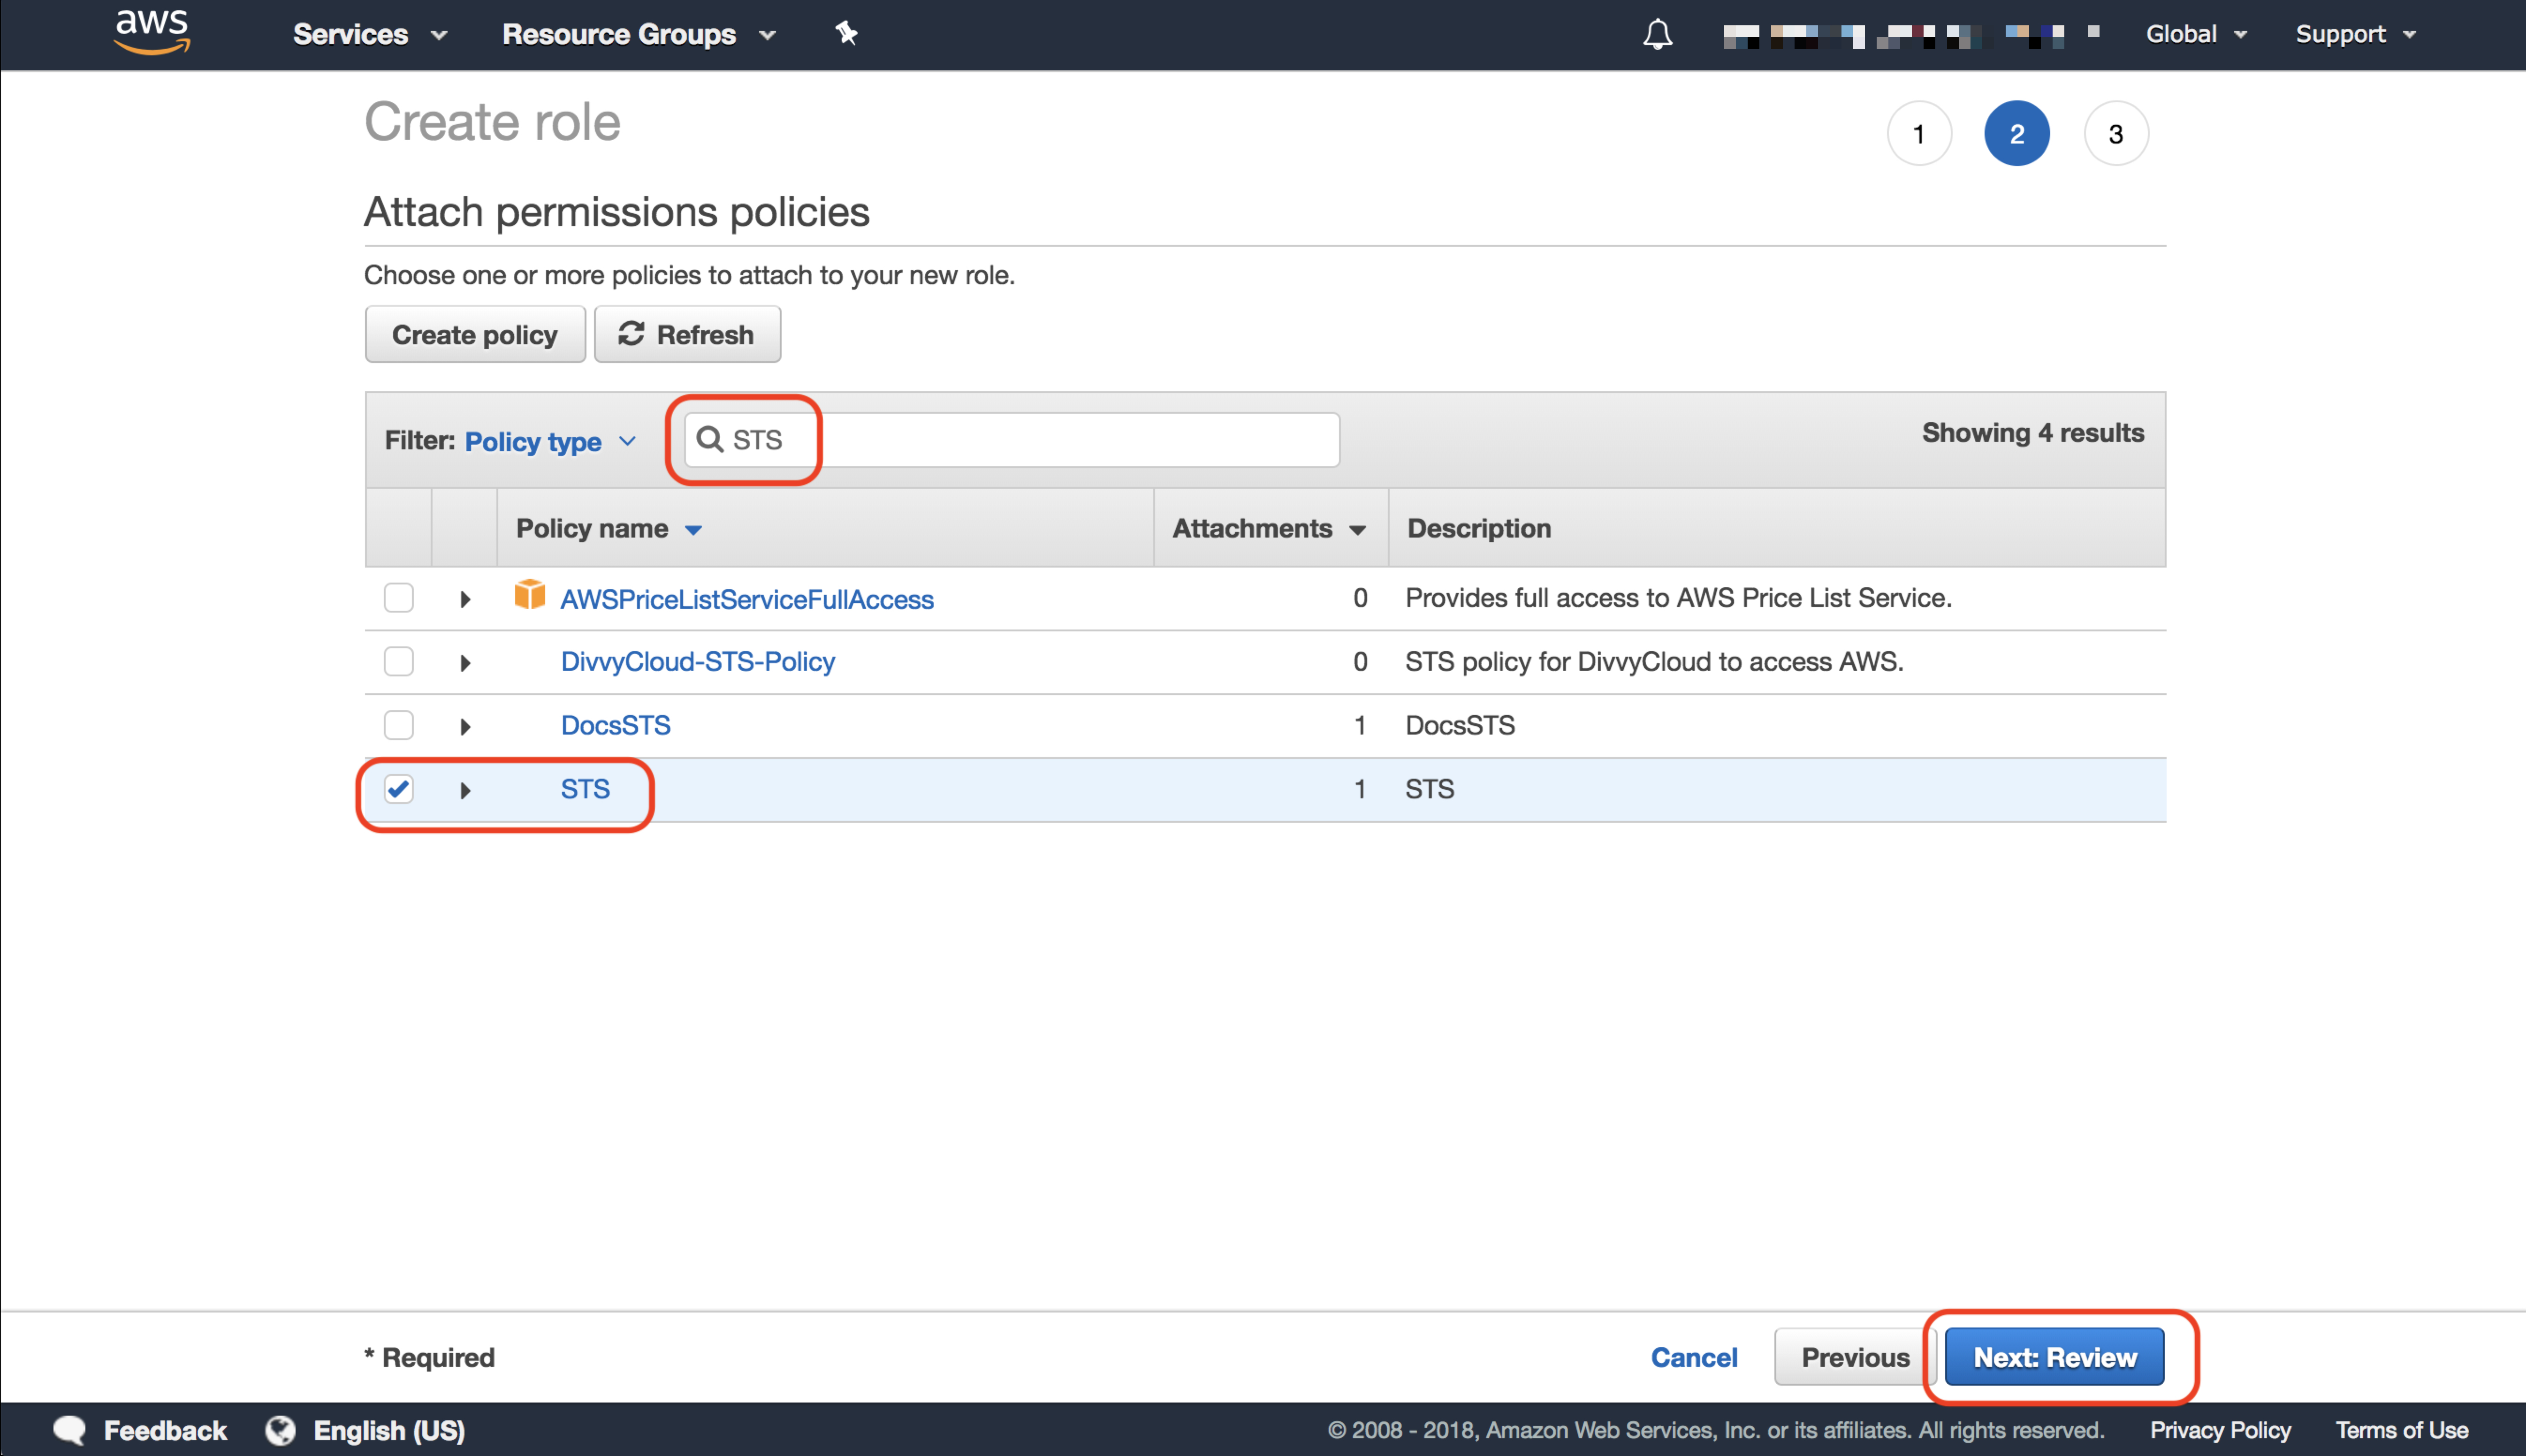Click the Feedback link in footer
Image resolution: width=2526 pixels, height=1456 pixels.
165,1430
